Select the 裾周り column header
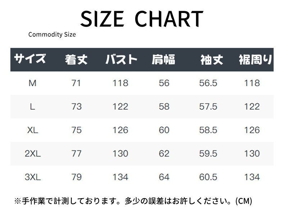The image size is (284, 213). [255, 60]
